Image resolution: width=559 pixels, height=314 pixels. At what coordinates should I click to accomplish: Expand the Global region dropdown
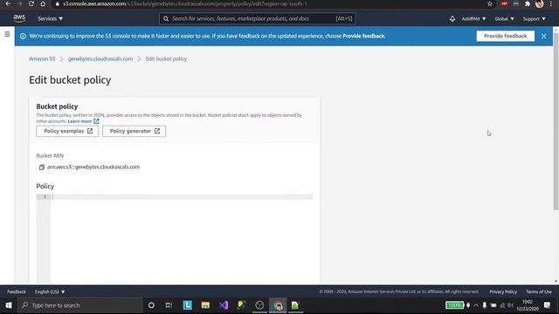504,18
